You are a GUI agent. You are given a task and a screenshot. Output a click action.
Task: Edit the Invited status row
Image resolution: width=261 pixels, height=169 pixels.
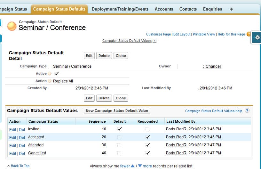tap(13, 130)
